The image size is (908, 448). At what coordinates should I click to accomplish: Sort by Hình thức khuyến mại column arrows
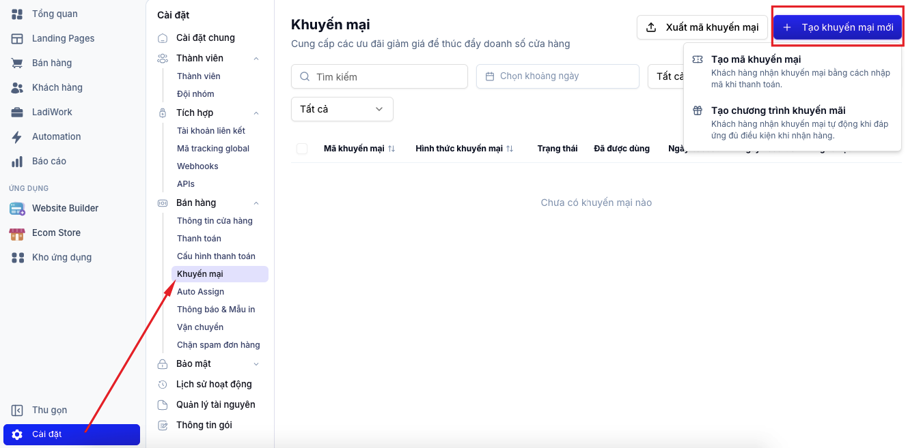pos(510,149)
